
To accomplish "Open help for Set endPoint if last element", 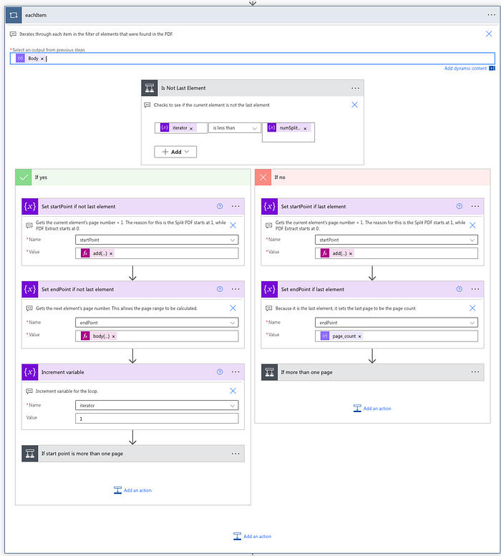I will 459,289.
